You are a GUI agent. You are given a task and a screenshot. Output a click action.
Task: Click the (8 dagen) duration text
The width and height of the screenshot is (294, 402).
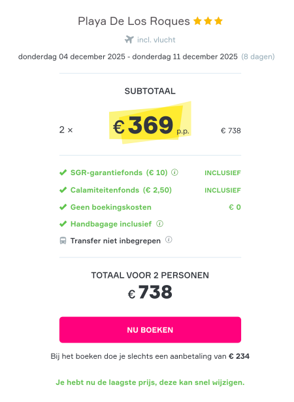(x=258, y=57)
